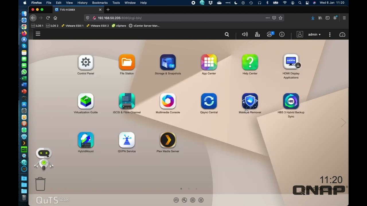The width and height of the screenshot is (367, 206).
Task: Open the QTS main menu hamburger
Action: click(x=38, y=34)
